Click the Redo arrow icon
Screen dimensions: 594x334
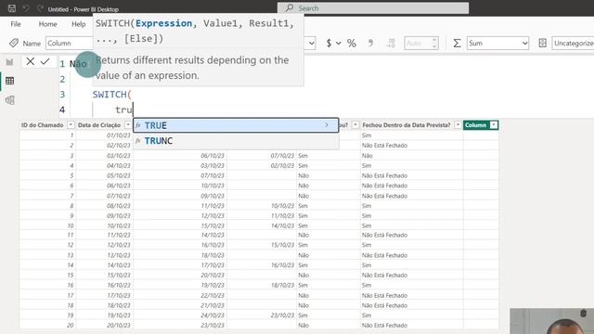[40, 8]
